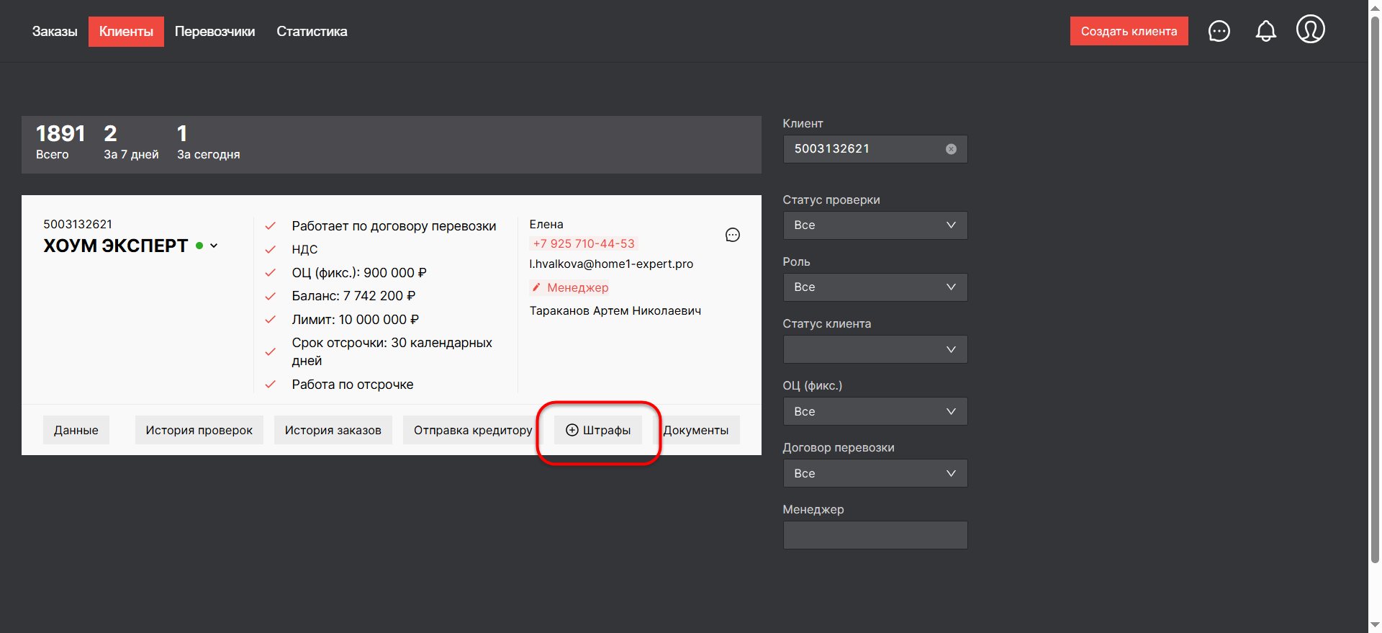Click checkmark for Работает по договору перевозки

point(271,226)
